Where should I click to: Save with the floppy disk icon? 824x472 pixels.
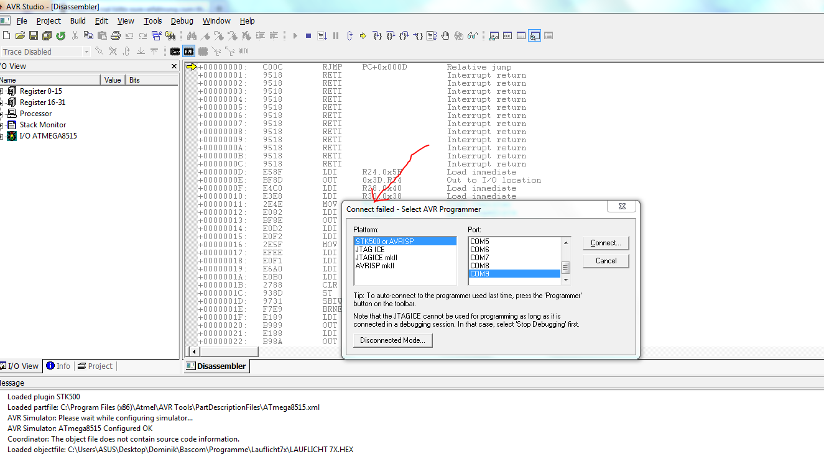click(x=34, y=35)
